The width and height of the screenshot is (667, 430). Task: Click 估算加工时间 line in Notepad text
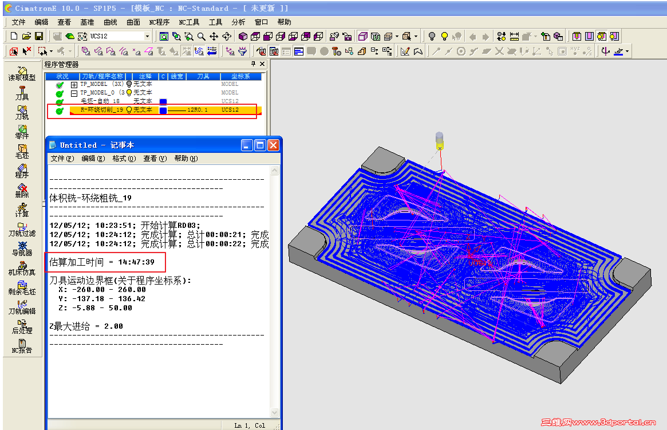[x=102, y=262]
